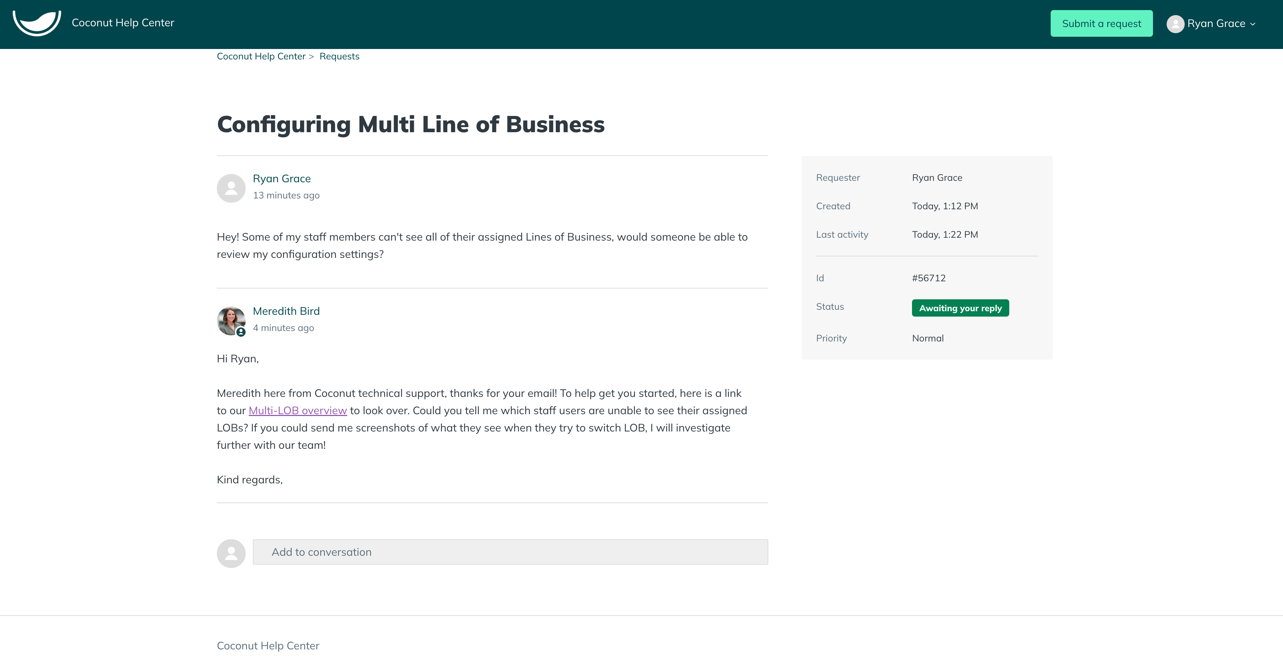This screenshot has width=1283, height=662.
Task: Go to the Requests breadcrumb
Action: 339,56
